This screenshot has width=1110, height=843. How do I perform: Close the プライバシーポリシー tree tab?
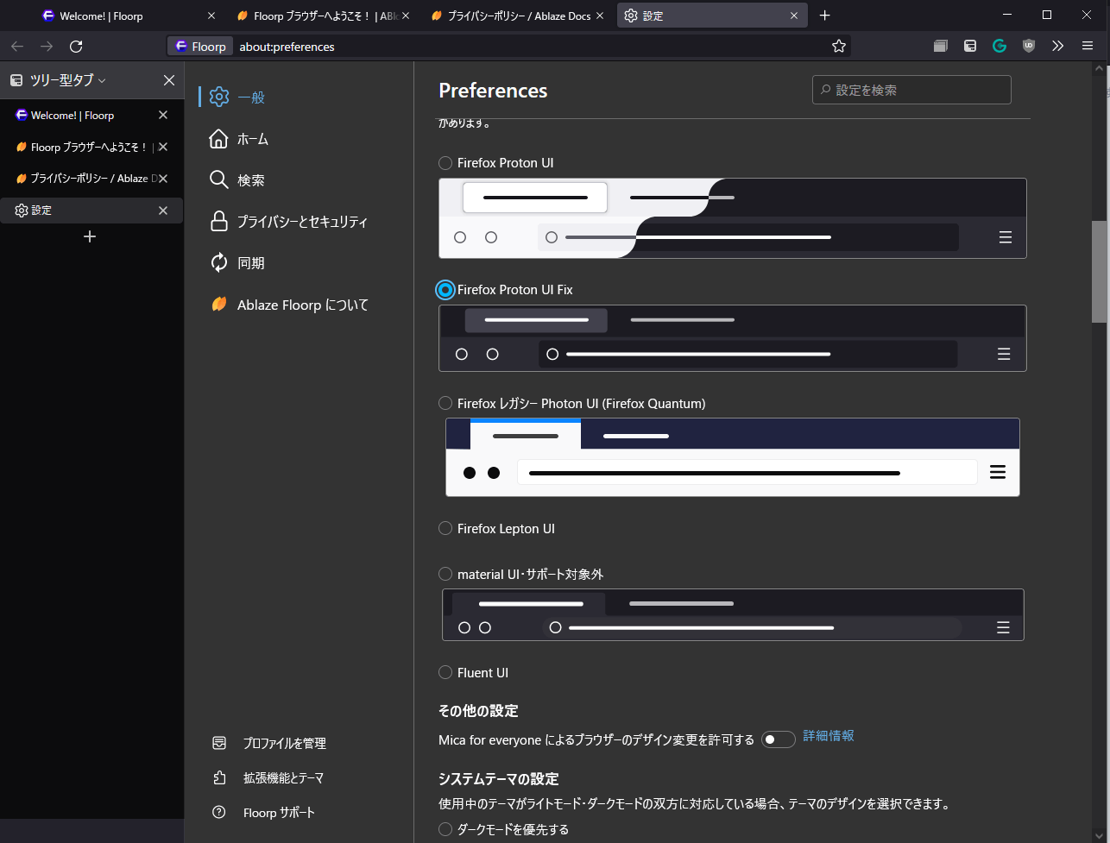(x=163, y=179)
